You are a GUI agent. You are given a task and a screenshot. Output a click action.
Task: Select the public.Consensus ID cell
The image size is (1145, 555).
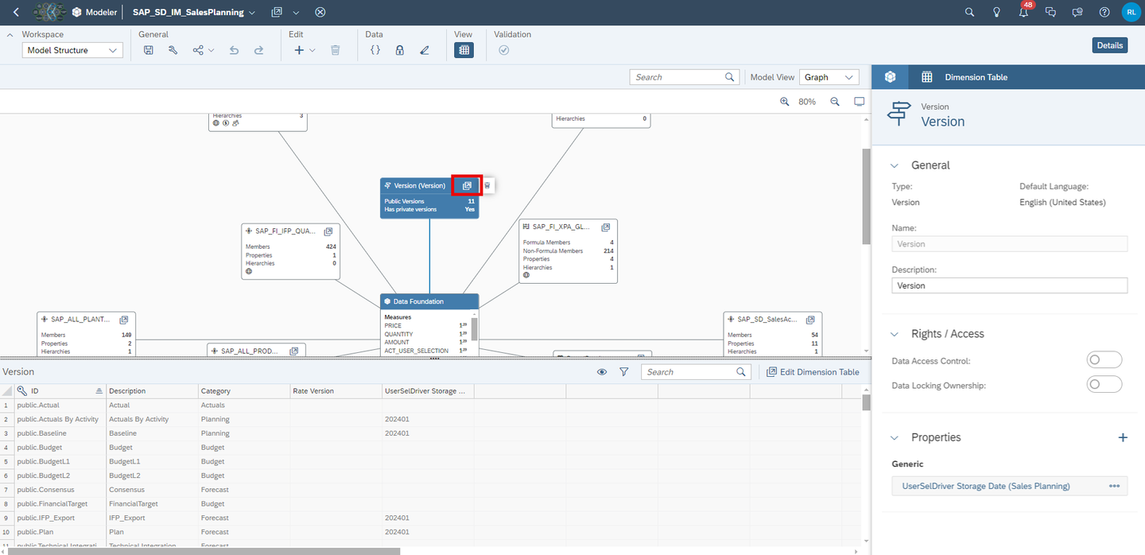coord(61,490)
